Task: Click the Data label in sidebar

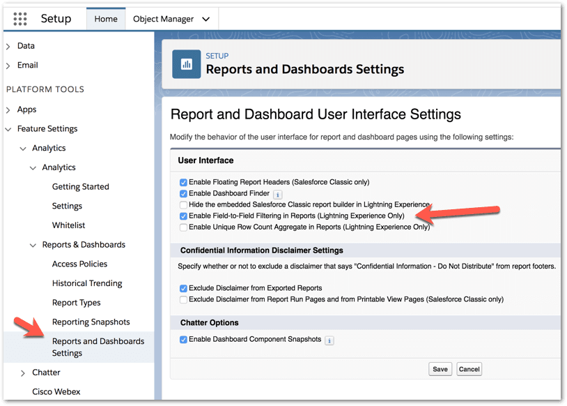Action: coord(26,45)
